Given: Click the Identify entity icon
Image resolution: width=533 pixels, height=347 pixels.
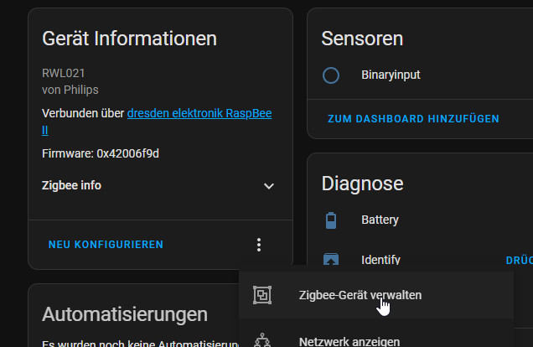Looking at the screenshot, I should 331,259.
